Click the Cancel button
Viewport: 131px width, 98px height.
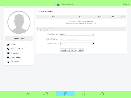tap(81, 50)
